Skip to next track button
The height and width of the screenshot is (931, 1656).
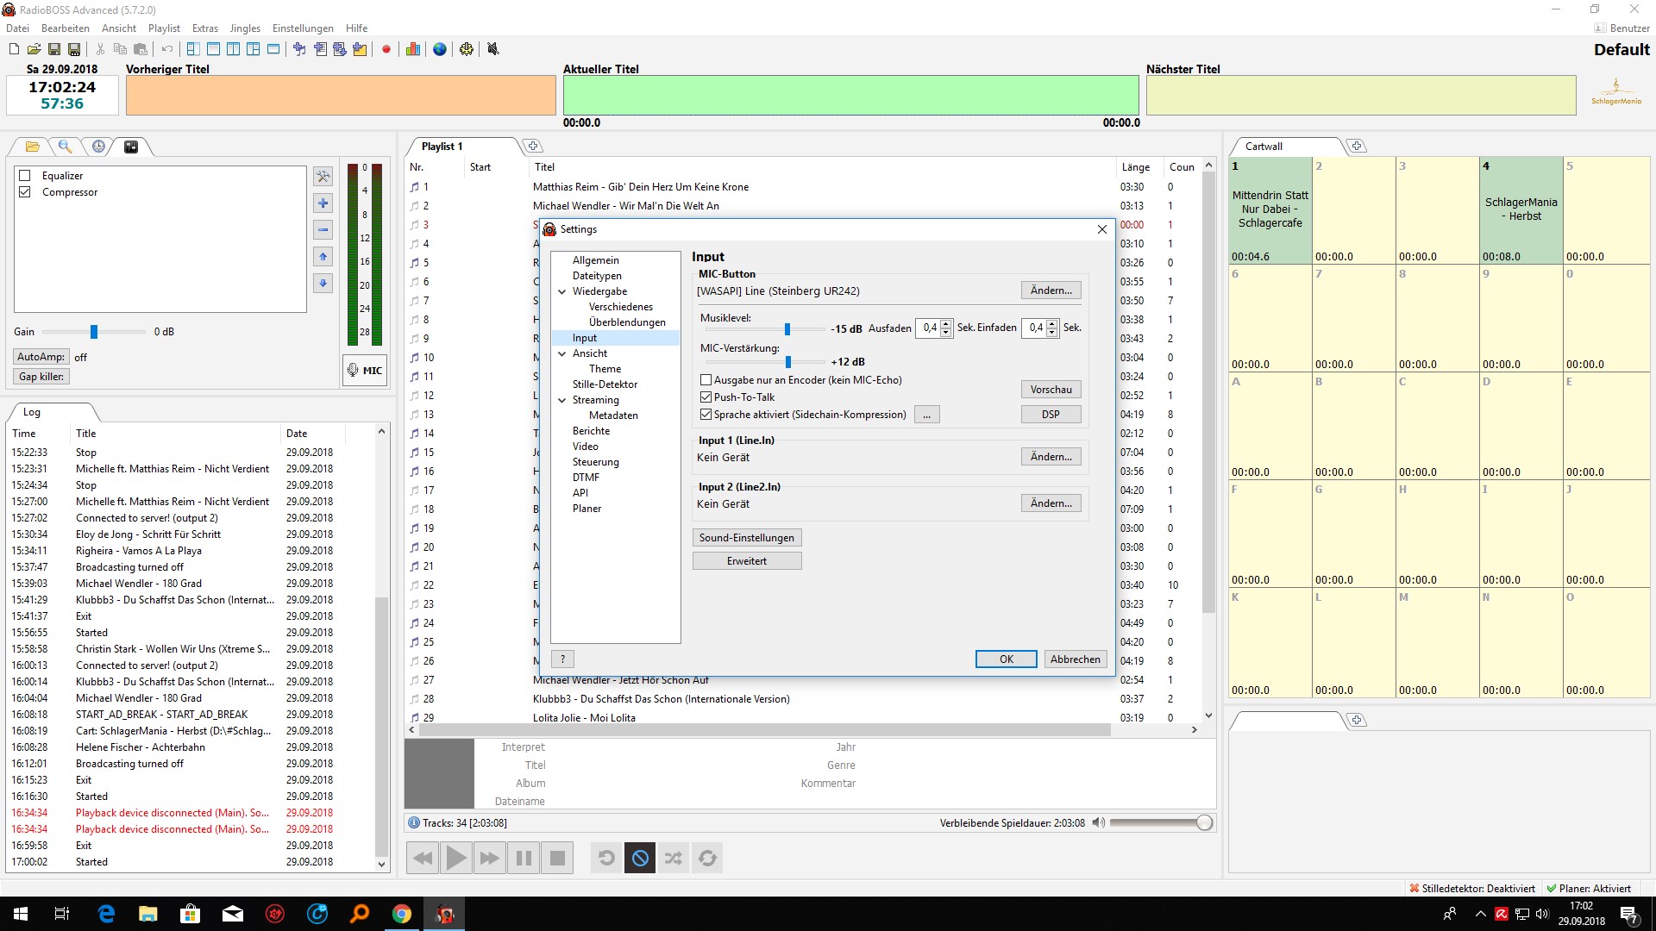490,858
